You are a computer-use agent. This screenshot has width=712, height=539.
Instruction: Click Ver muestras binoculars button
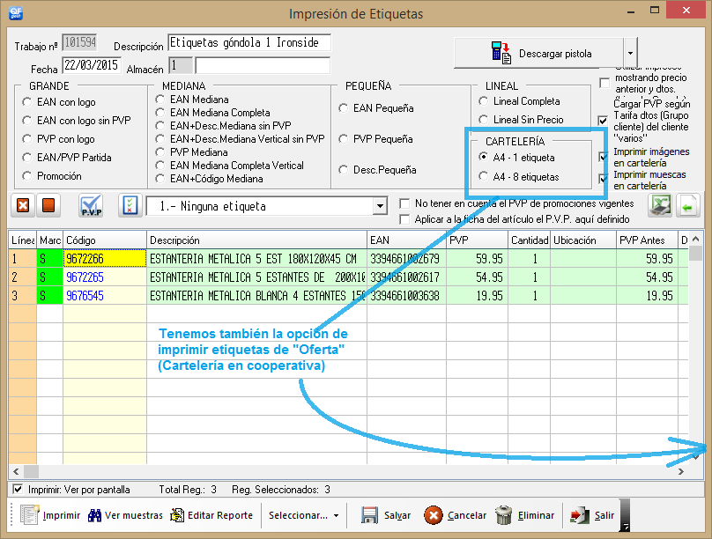coord(125,515)
